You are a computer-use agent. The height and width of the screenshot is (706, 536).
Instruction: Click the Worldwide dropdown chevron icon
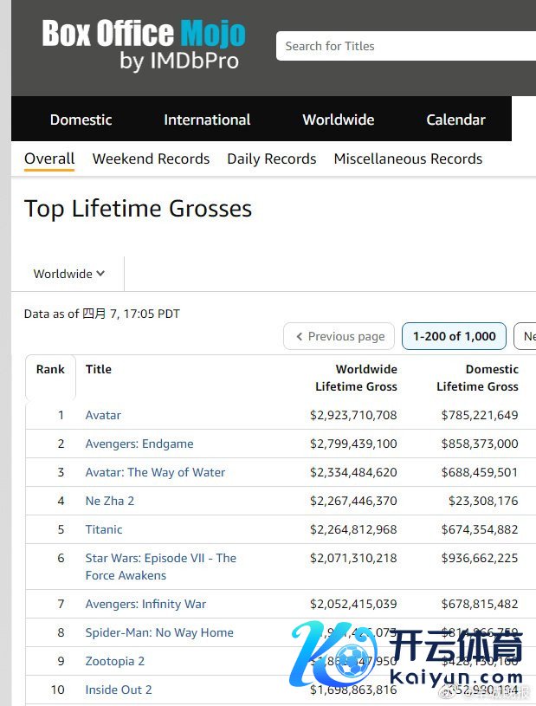100,274
